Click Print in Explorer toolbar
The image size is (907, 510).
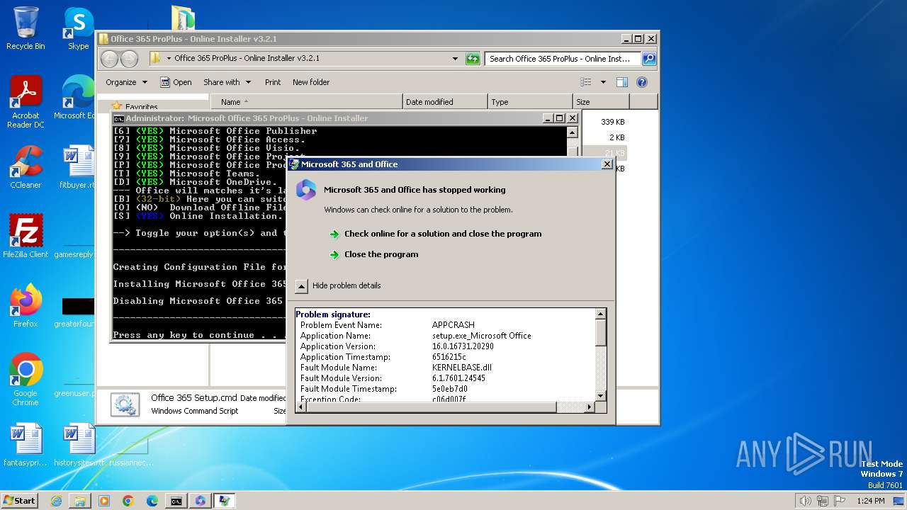273,82
